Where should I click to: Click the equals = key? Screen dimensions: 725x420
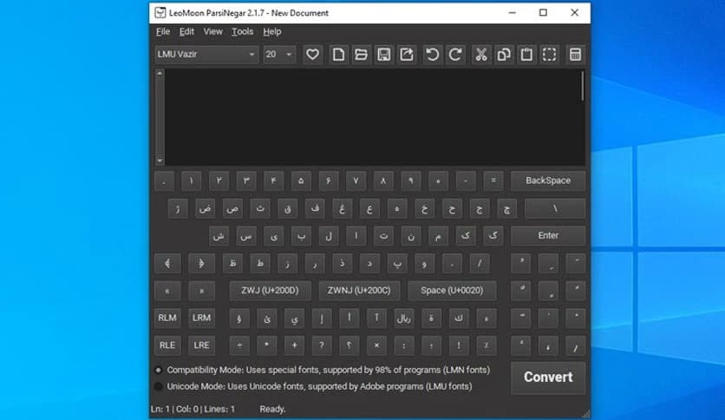(493, 180)
